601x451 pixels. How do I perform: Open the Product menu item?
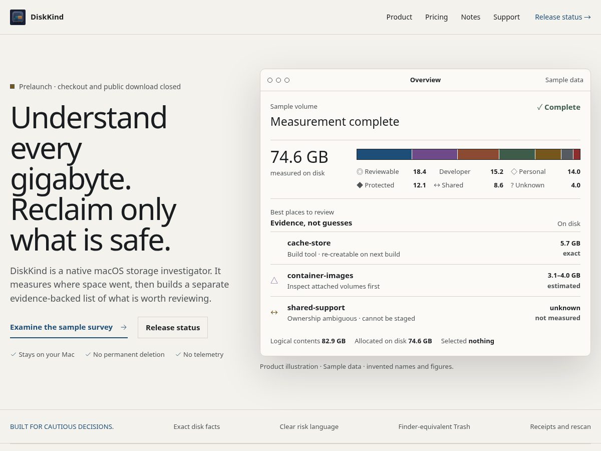coord(399,17)
